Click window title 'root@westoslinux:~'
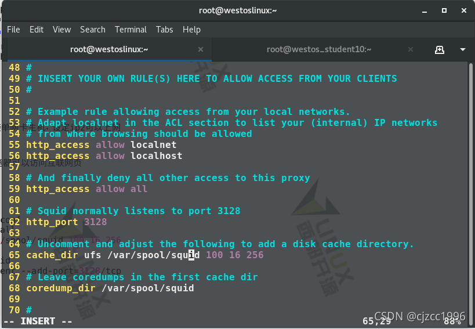This screenshot has width=475, height=329. pos(238,10)
